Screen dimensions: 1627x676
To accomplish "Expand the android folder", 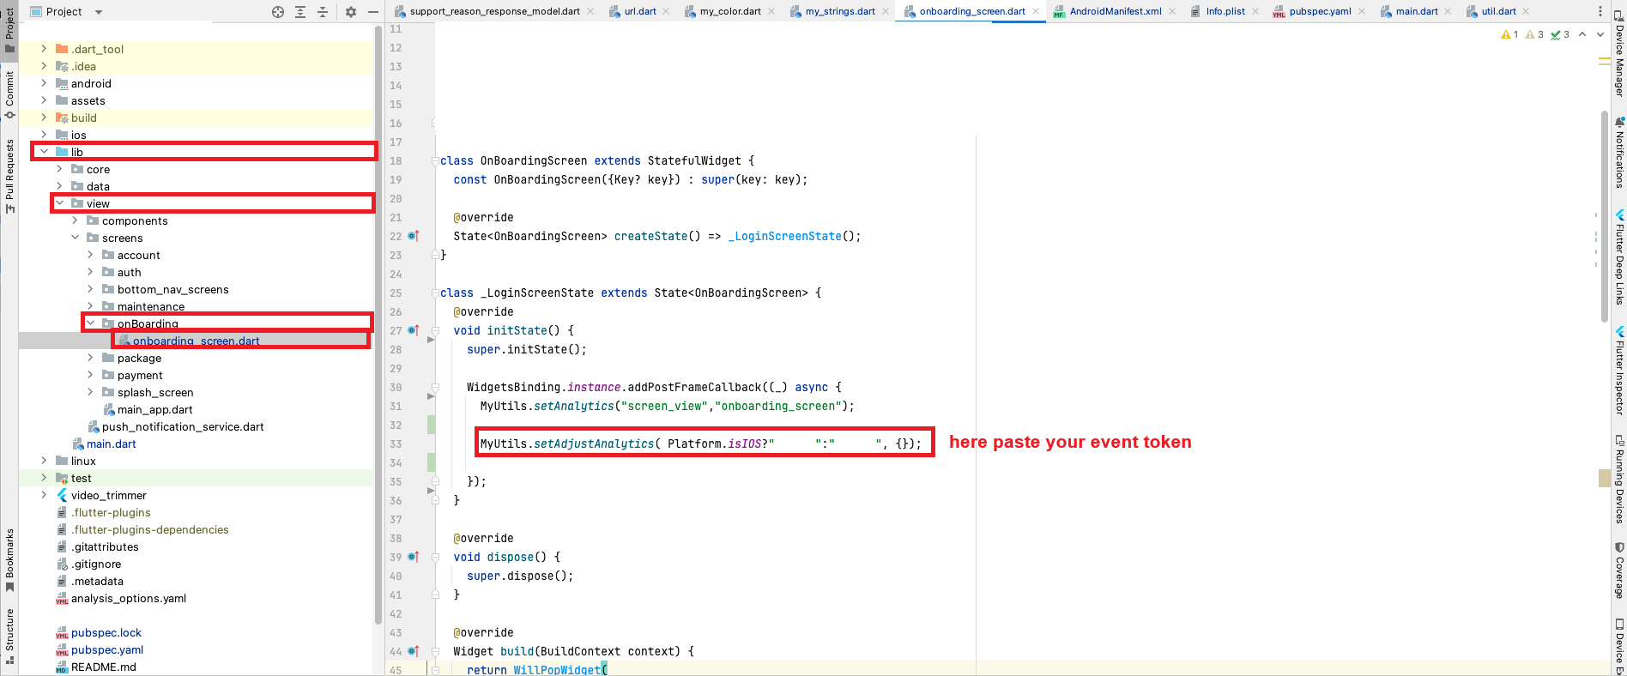I will coord(44,83).
